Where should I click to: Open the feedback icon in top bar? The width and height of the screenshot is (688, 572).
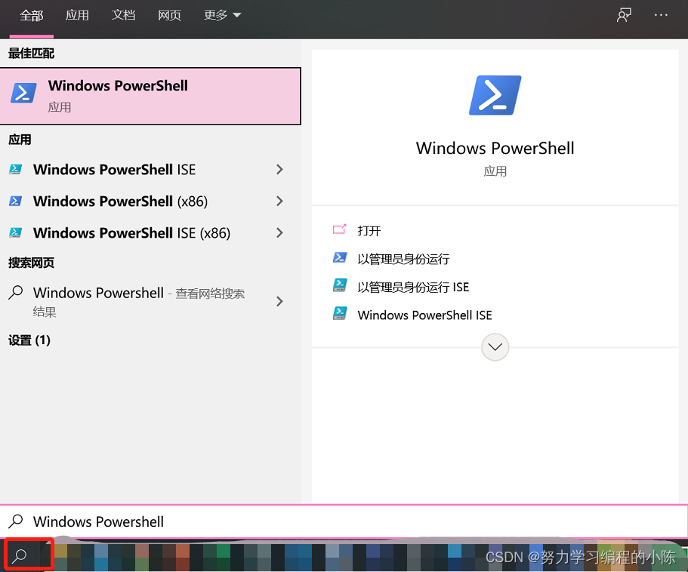pos(624,15)
